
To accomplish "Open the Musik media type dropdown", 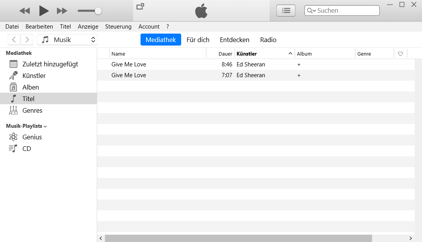I will 67,40.
